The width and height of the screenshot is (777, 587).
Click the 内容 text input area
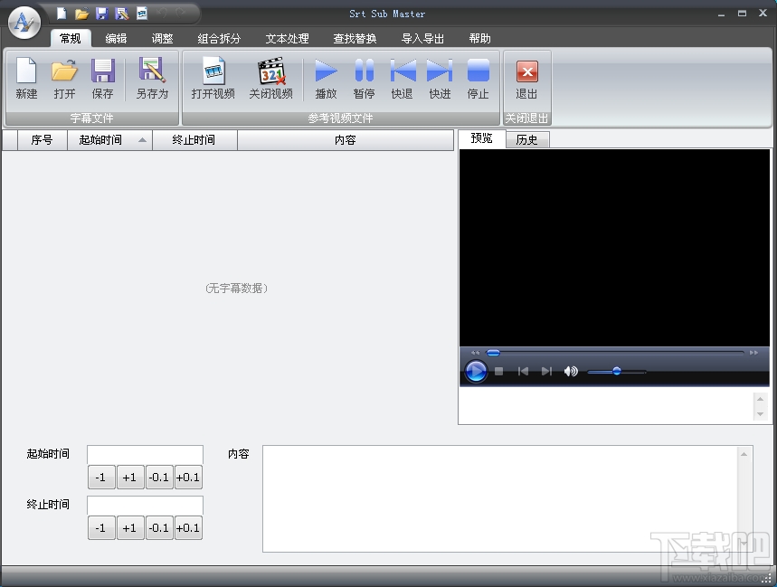point(502,497)
